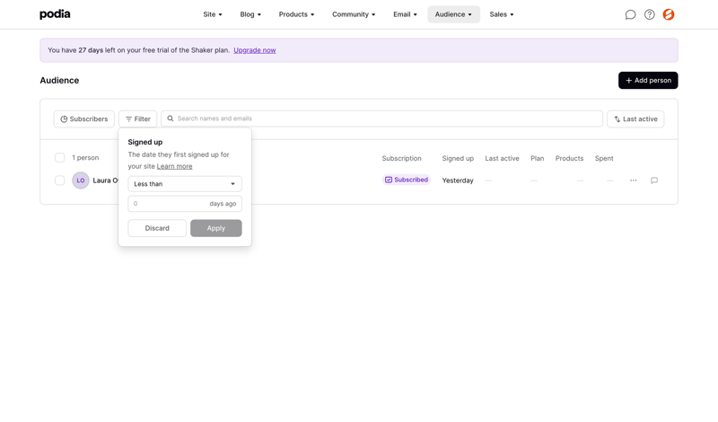The width and height of the screenshot is (718, 422).
Task: Discard the Signed up filter
Action: tap(157, 228)
